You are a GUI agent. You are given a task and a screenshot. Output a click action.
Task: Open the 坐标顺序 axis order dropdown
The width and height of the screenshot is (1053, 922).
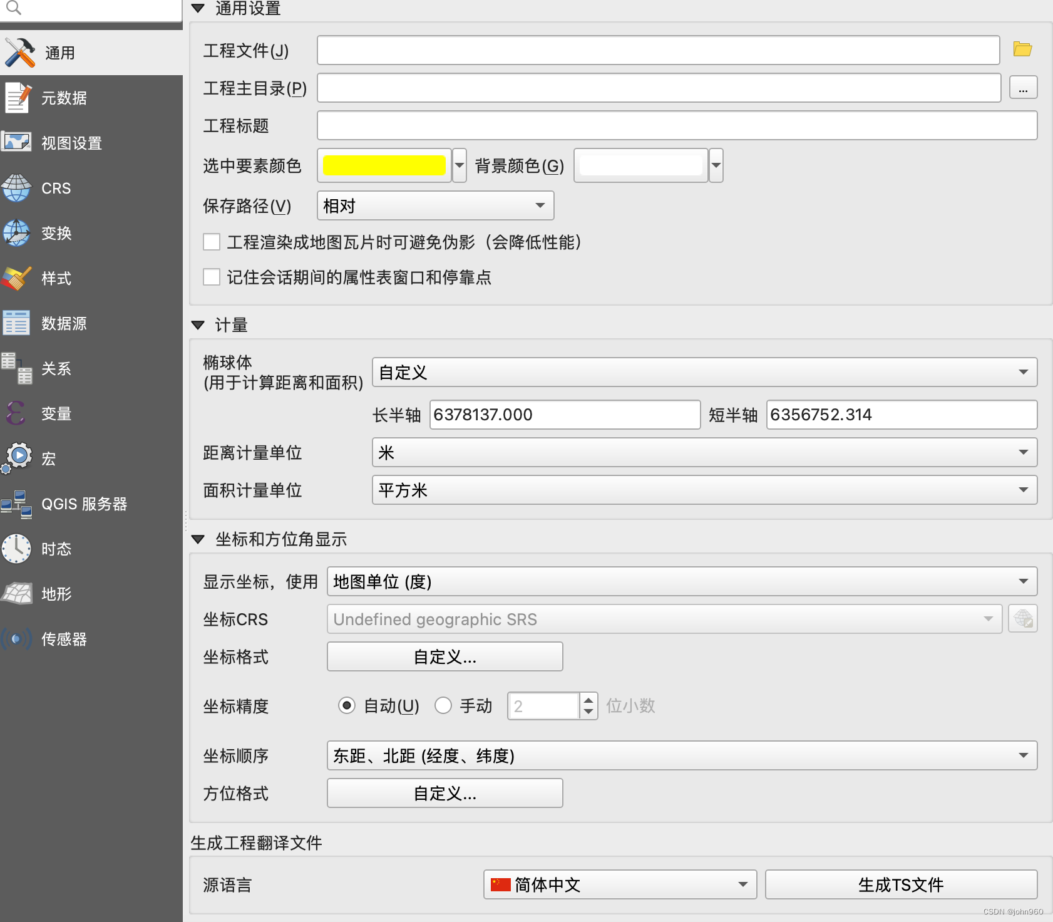682,755
